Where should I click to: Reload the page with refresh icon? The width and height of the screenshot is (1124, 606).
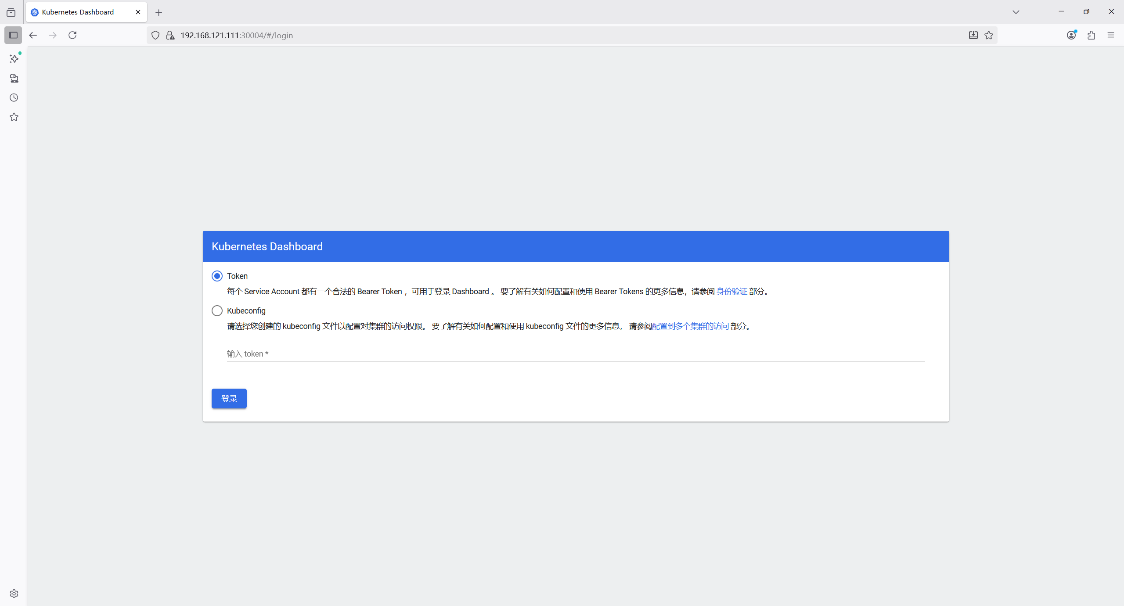[72, 35]
